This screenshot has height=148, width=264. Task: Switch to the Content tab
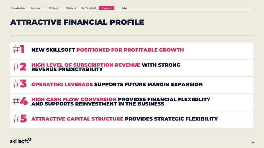pyautogui.click(x=53, y=8)
